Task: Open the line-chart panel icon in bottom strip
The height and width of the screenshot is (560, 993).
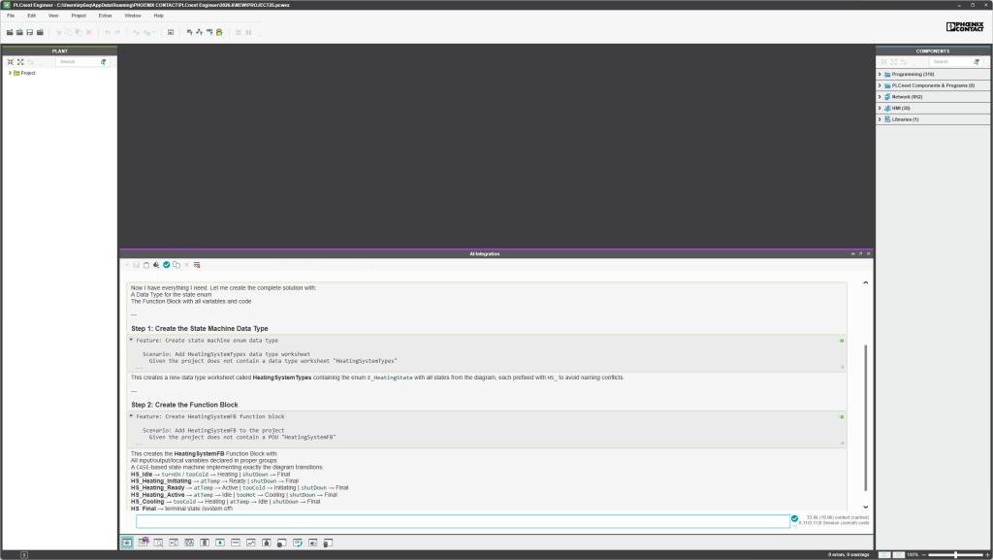Action: (x=251, y=543)
